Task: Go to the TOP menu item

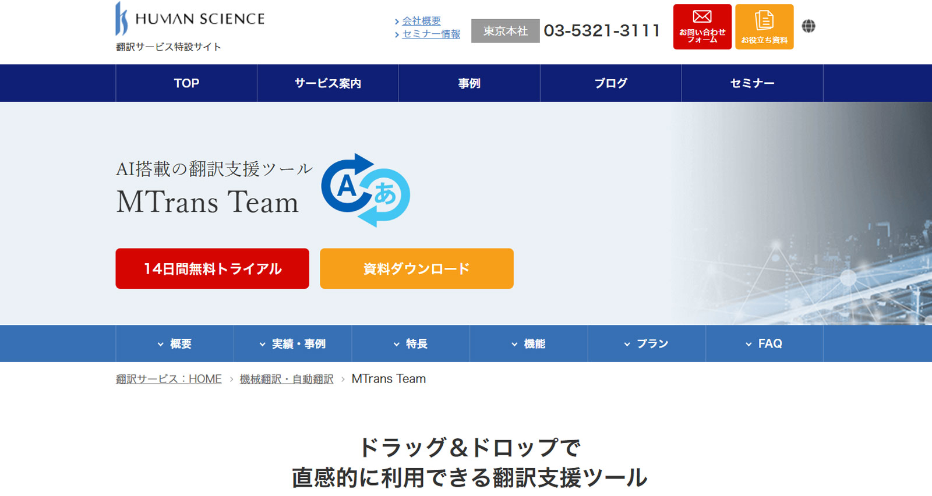Action: coord(186,83)
